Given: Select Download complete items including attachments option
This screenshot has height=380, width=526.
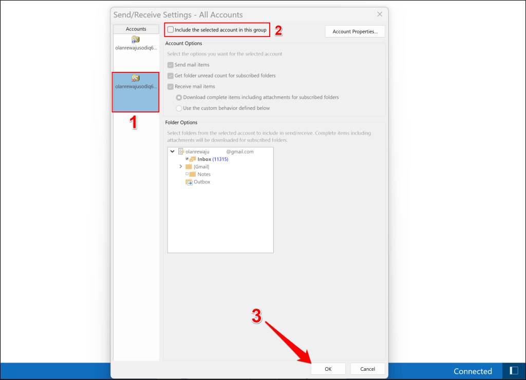Looking at the screenshot, I should click(179, 98).
